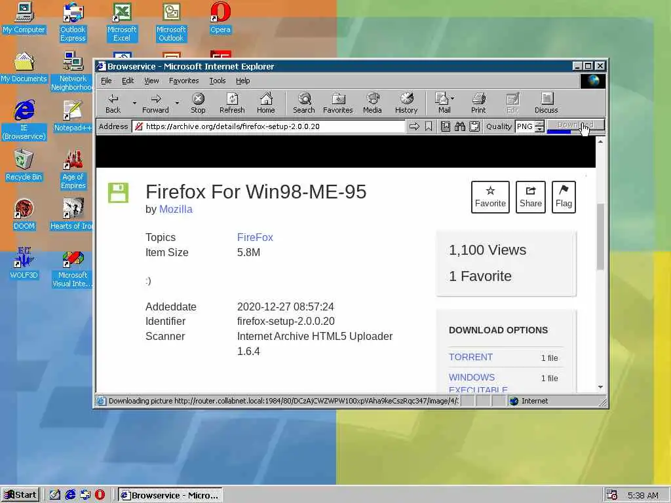Click the system tray scheduler icon

pyautogui.click(x=611, y=495)
